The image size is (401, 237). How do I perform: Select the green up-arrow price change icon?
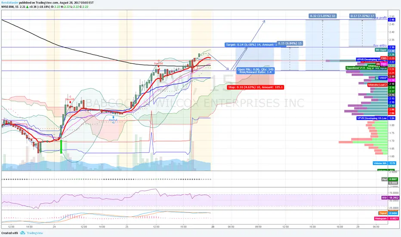point(28,6)
